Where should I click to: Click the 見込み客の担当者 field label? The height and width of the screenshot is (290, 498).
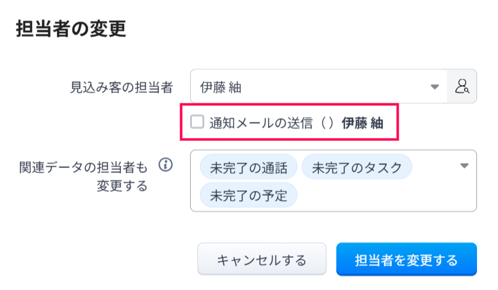[x=120, y=87]
